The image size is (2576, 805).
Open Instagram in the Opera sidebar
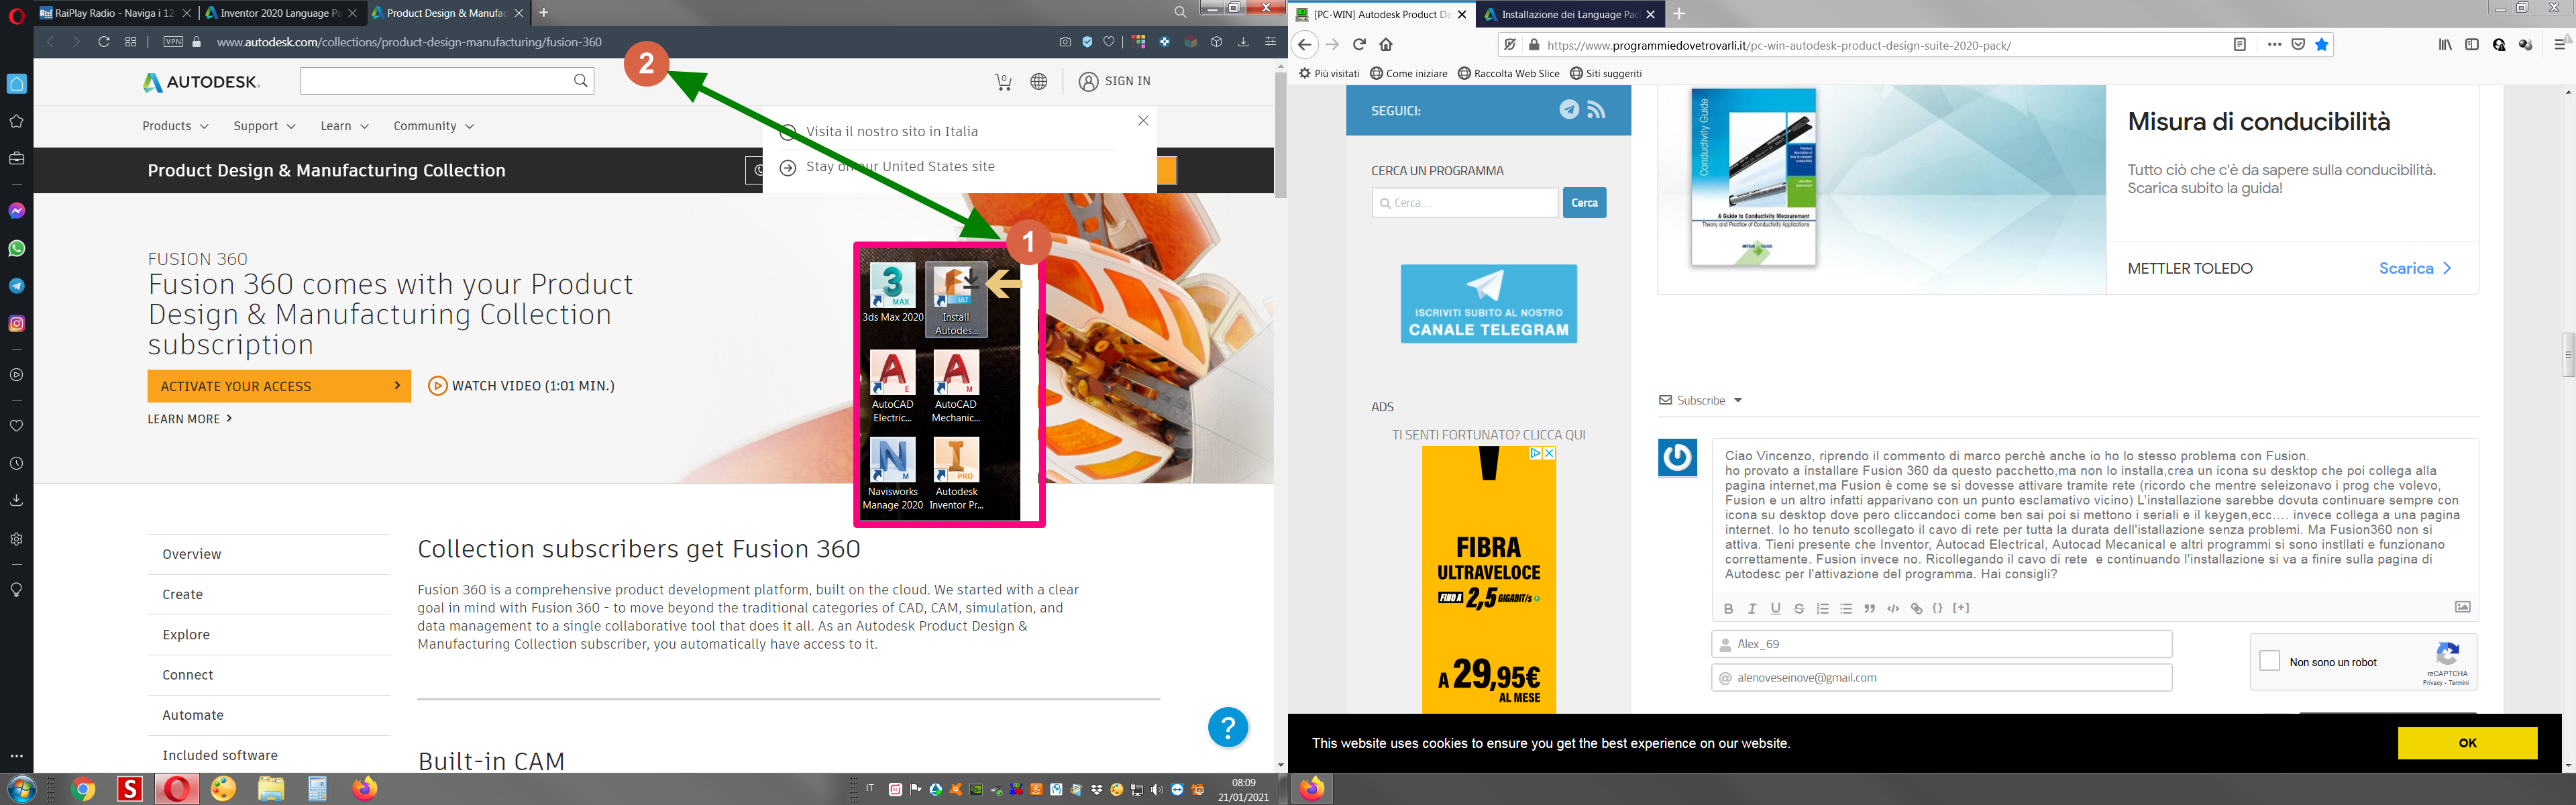(16, 323)
